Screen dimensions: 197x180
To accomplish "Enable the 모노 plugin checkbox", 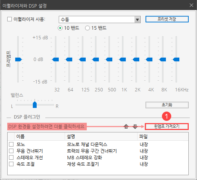I will point(11,144).
